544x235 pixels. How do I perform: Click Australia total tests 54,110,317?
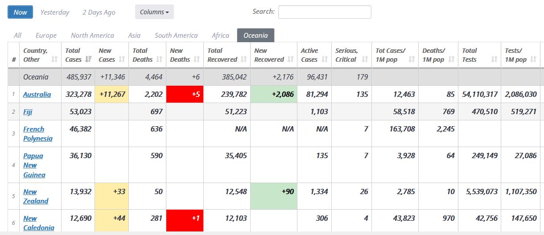[x=480, y=94]
